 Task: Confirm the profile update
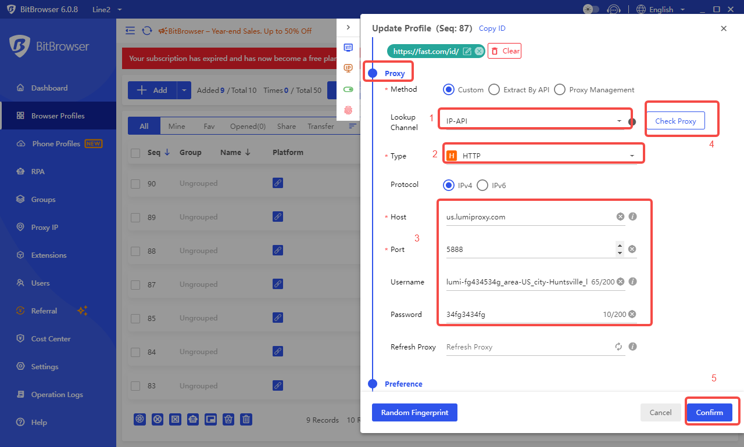coord(710,412)
